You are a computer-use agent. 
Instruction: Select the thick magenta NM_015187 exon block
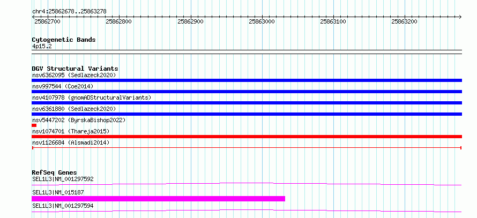point(159,199)
